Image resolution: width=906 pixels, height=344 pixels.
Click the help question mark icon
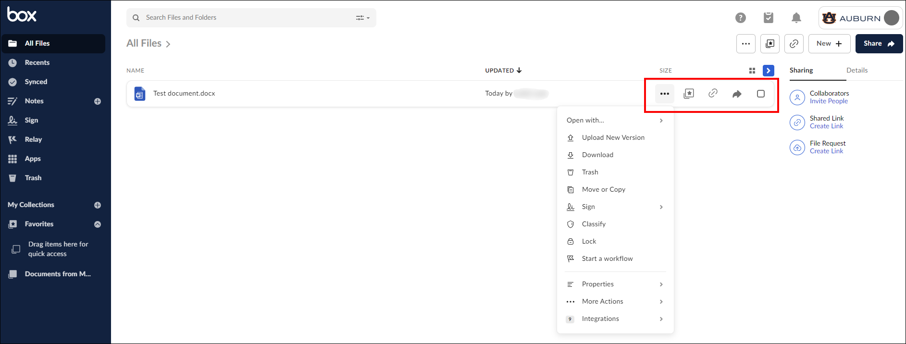[x=741, y=18]
